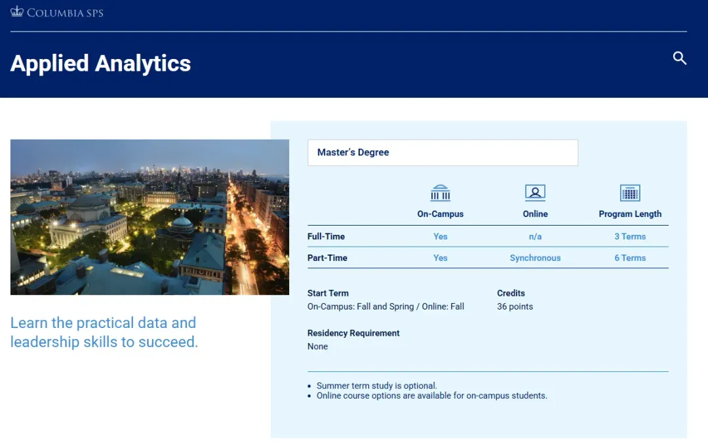
Task: Click the On-Campus building icon
Action: [441, 193]
